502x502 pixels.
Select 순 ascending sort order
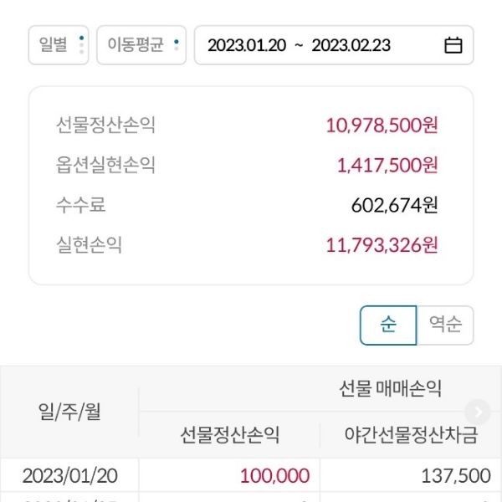pyautogui.click(x=388, y=325)
